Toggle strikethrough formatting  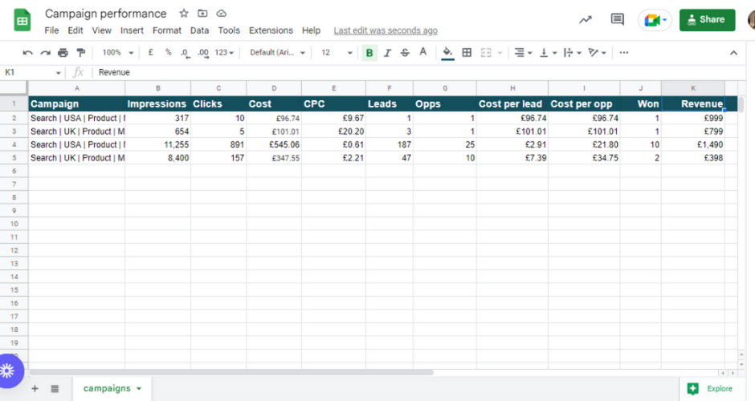405,53
